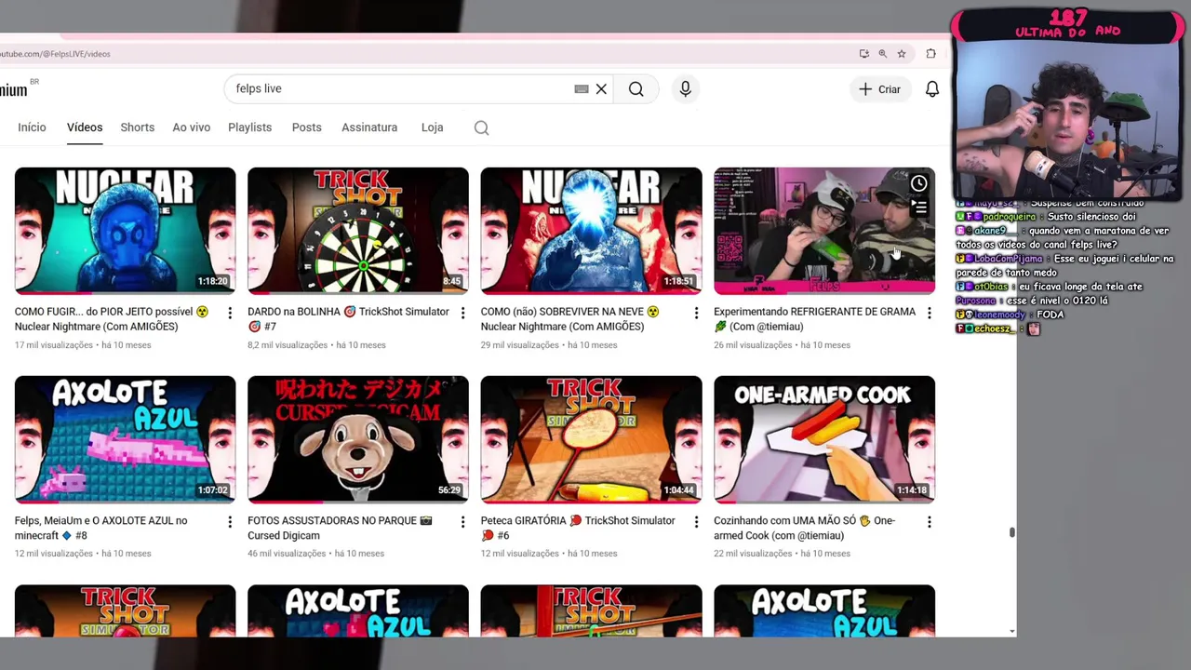Open options menu for SOBREVIVER NA NEVE video

696,314
